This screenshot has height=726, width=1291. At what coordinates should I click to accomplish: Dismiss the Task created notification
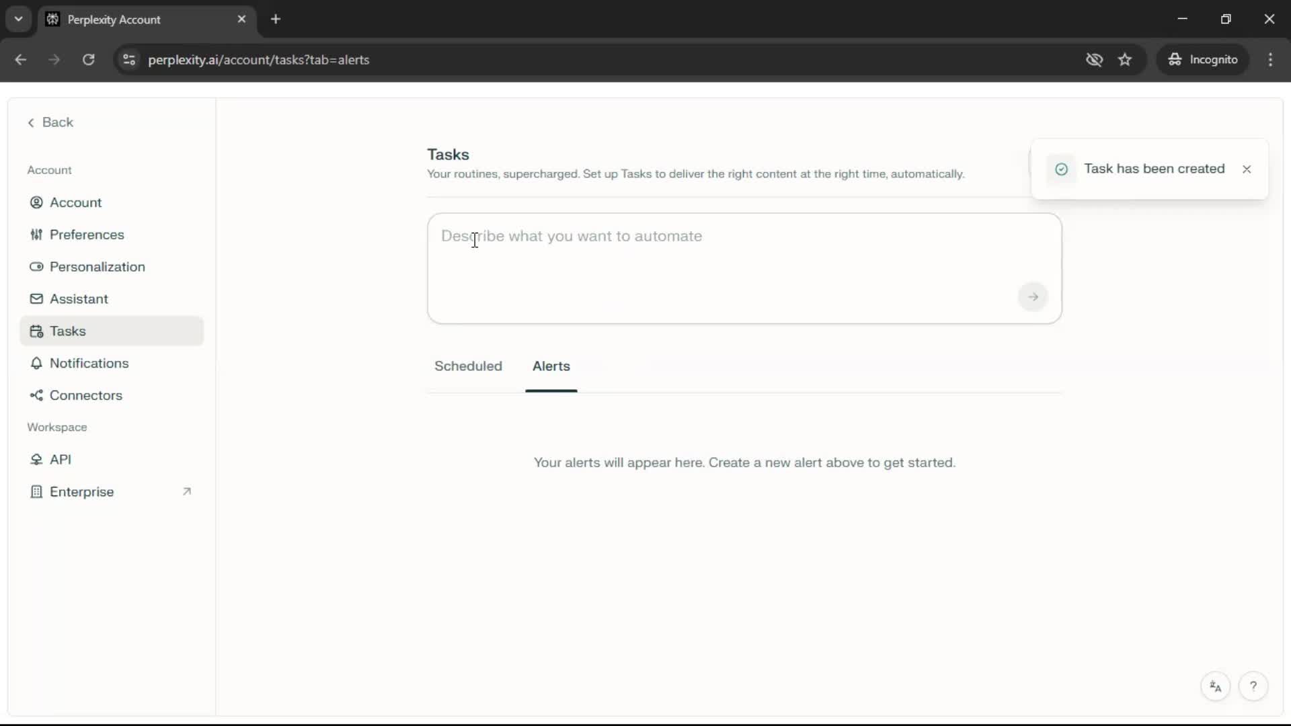[x=1247, y=169]
